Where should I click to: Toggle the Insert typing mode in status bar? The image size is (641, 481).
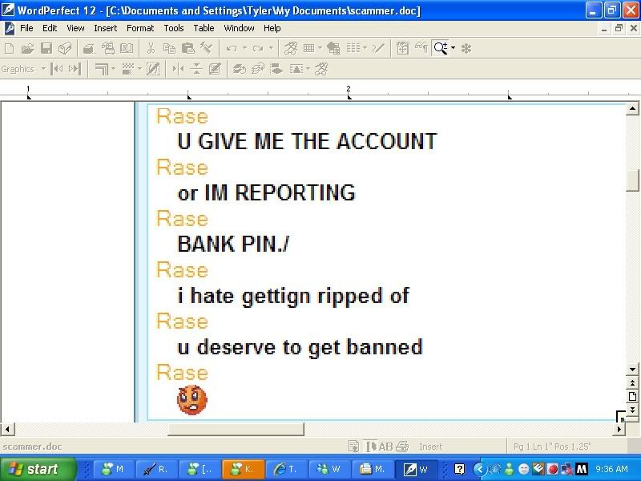pos(430,447)
